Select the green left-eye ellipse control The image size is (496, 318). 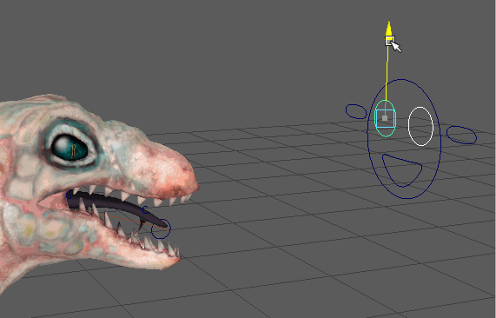click(385, 118)
